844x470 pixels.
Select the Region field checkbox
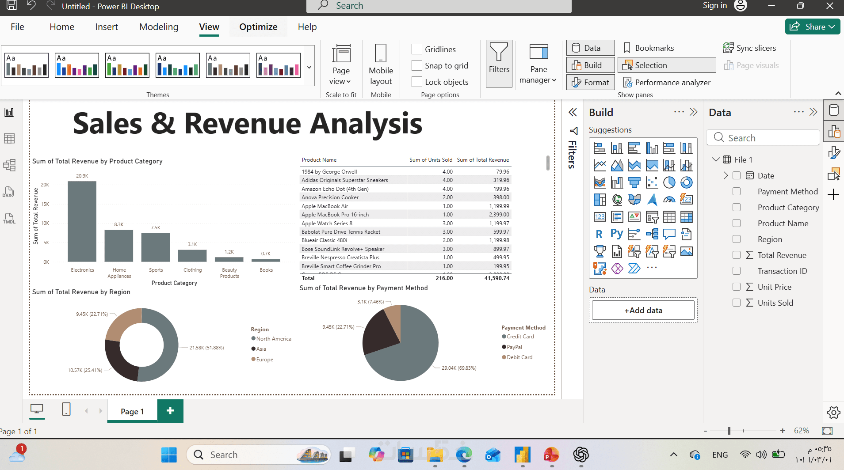click(737, 239)
